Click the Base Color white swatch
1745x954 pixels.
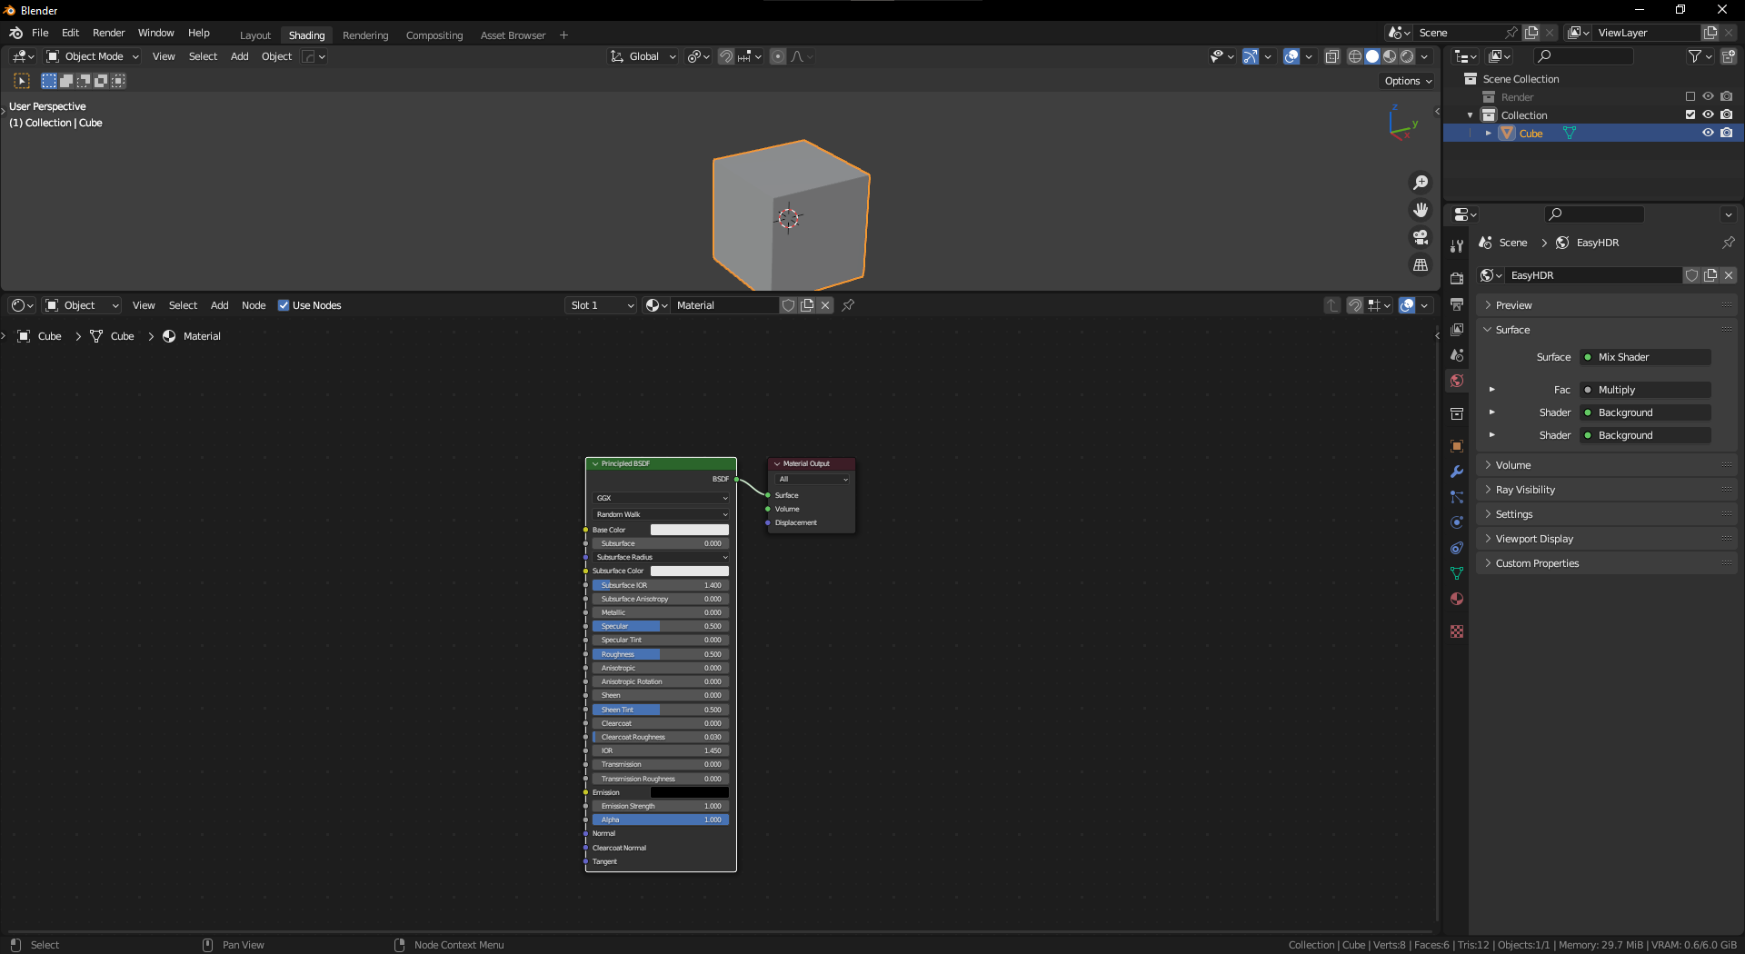coord(689,530)
